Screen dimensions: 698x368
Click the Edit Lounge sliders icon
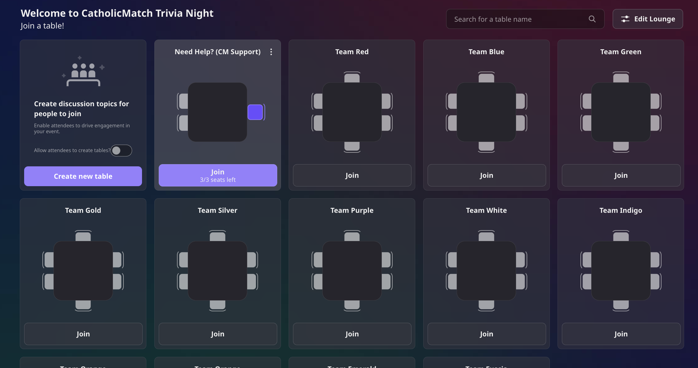tap(625, 19)
